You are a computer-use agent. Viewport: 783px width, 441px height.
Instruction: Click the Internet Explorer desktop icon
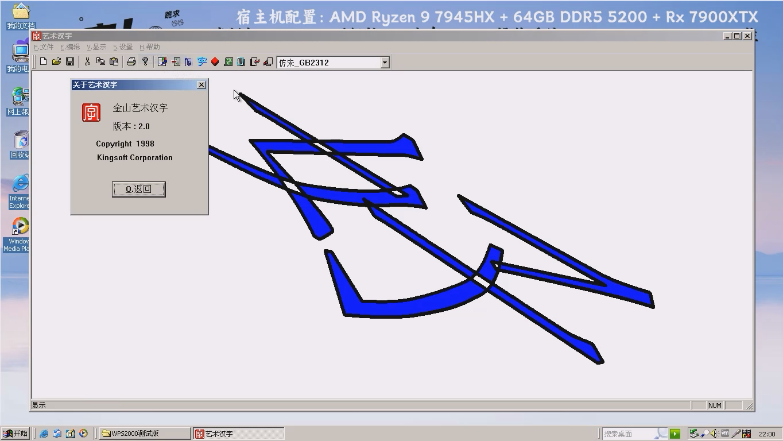point(20,192)
